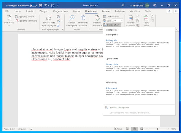The image size is (181, 133).
Task: Click the 531 parole word count
Action: click(x=22, y=129)
